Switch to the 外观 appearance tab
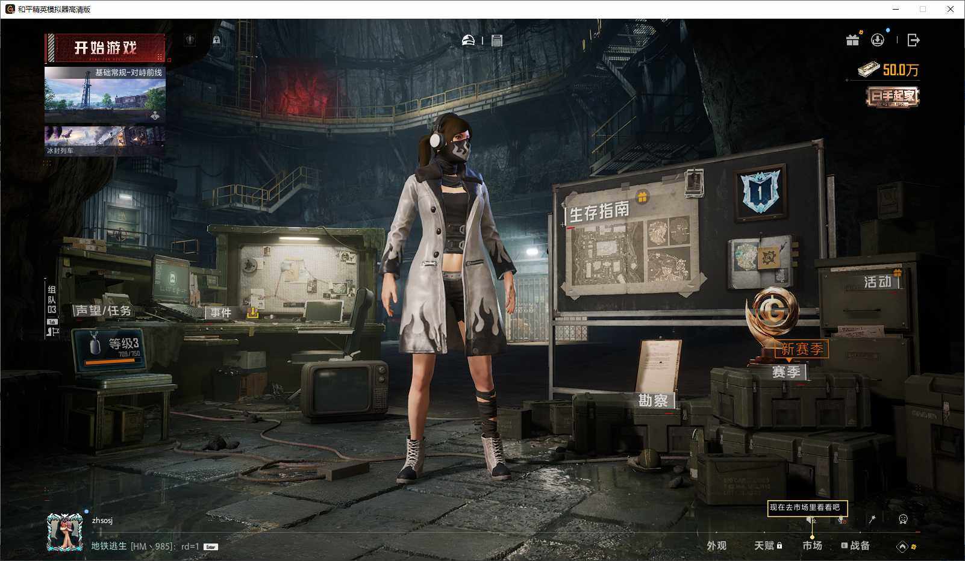The image size is (965, 561). [717, 545]
